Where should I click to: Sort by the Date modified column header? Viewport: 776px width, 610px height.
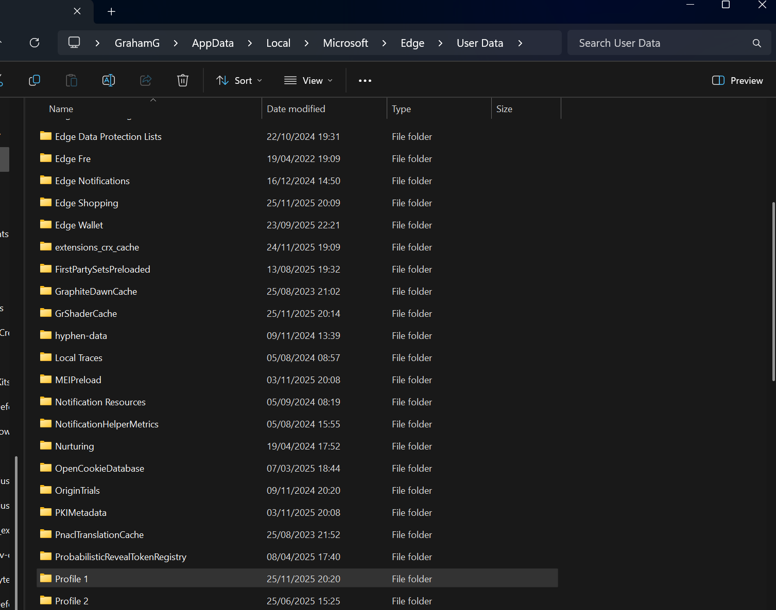[x=296, y=109]
